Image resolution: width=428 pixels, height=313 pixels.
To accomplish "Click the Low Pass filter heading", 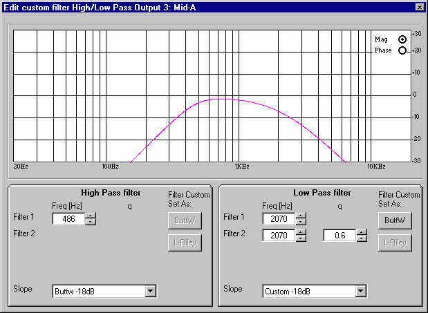I will coord(322,193).
